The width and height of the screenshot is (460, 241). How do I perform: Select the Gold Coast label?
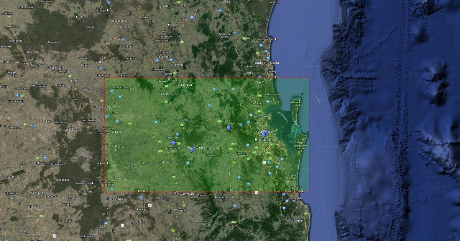(295, 191)
